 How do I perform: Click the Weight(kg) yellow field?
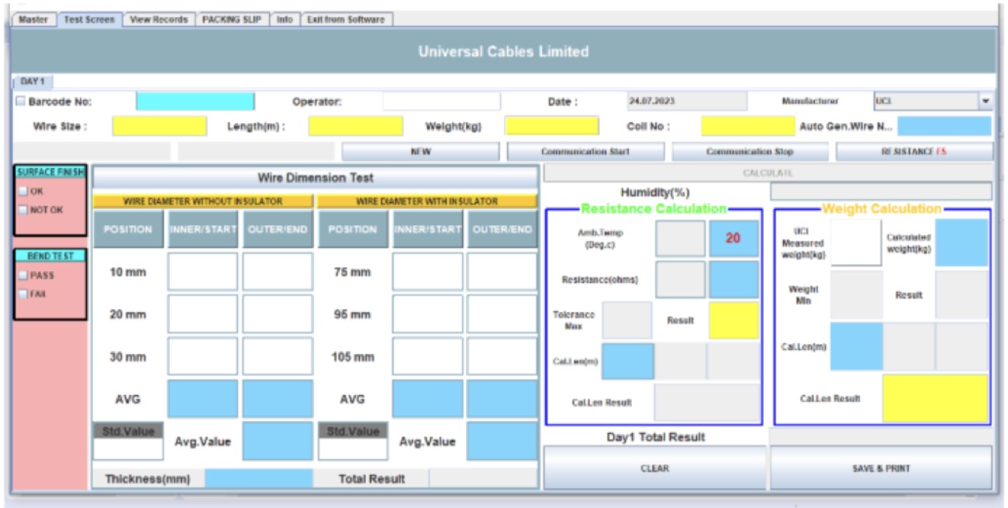coord(552,126)
